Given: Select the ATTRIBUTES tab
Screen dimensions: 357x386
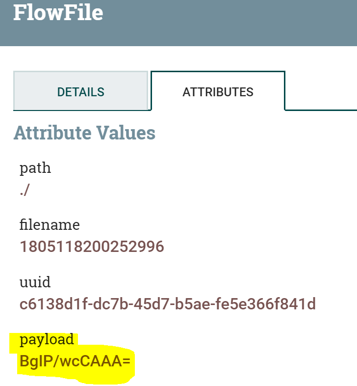Looking at the screenshot, I should pyautogui.click(x=218, y=92).
